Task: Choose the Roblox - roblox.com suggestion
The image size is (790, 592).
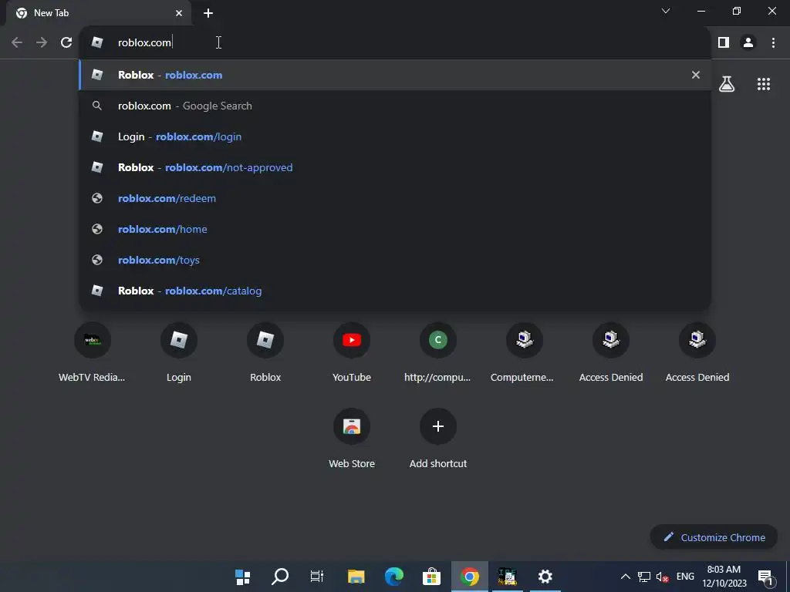Action: tap(394, 75)
